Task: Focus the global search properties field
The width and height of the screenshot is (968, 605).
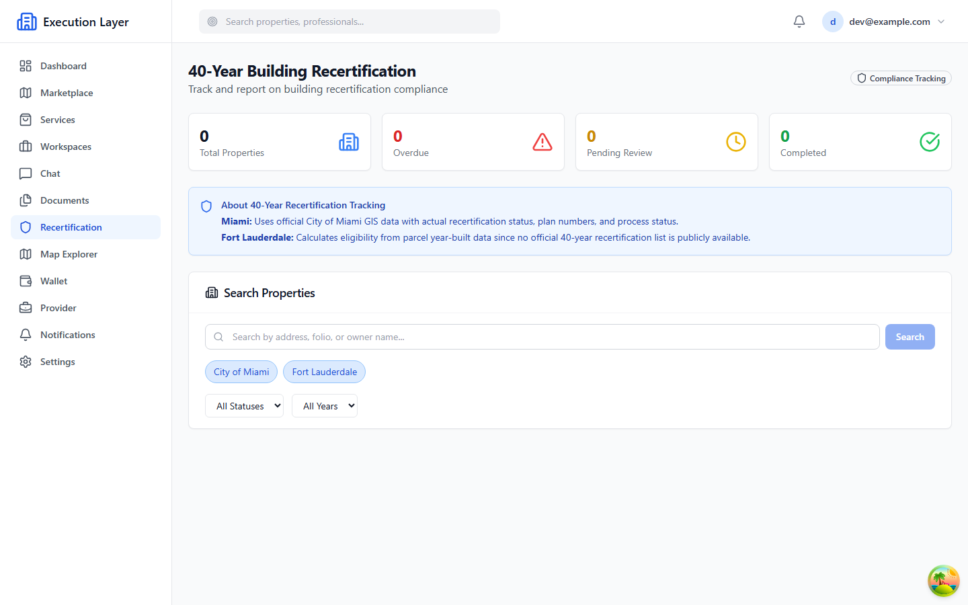Action: click(350, 22)
